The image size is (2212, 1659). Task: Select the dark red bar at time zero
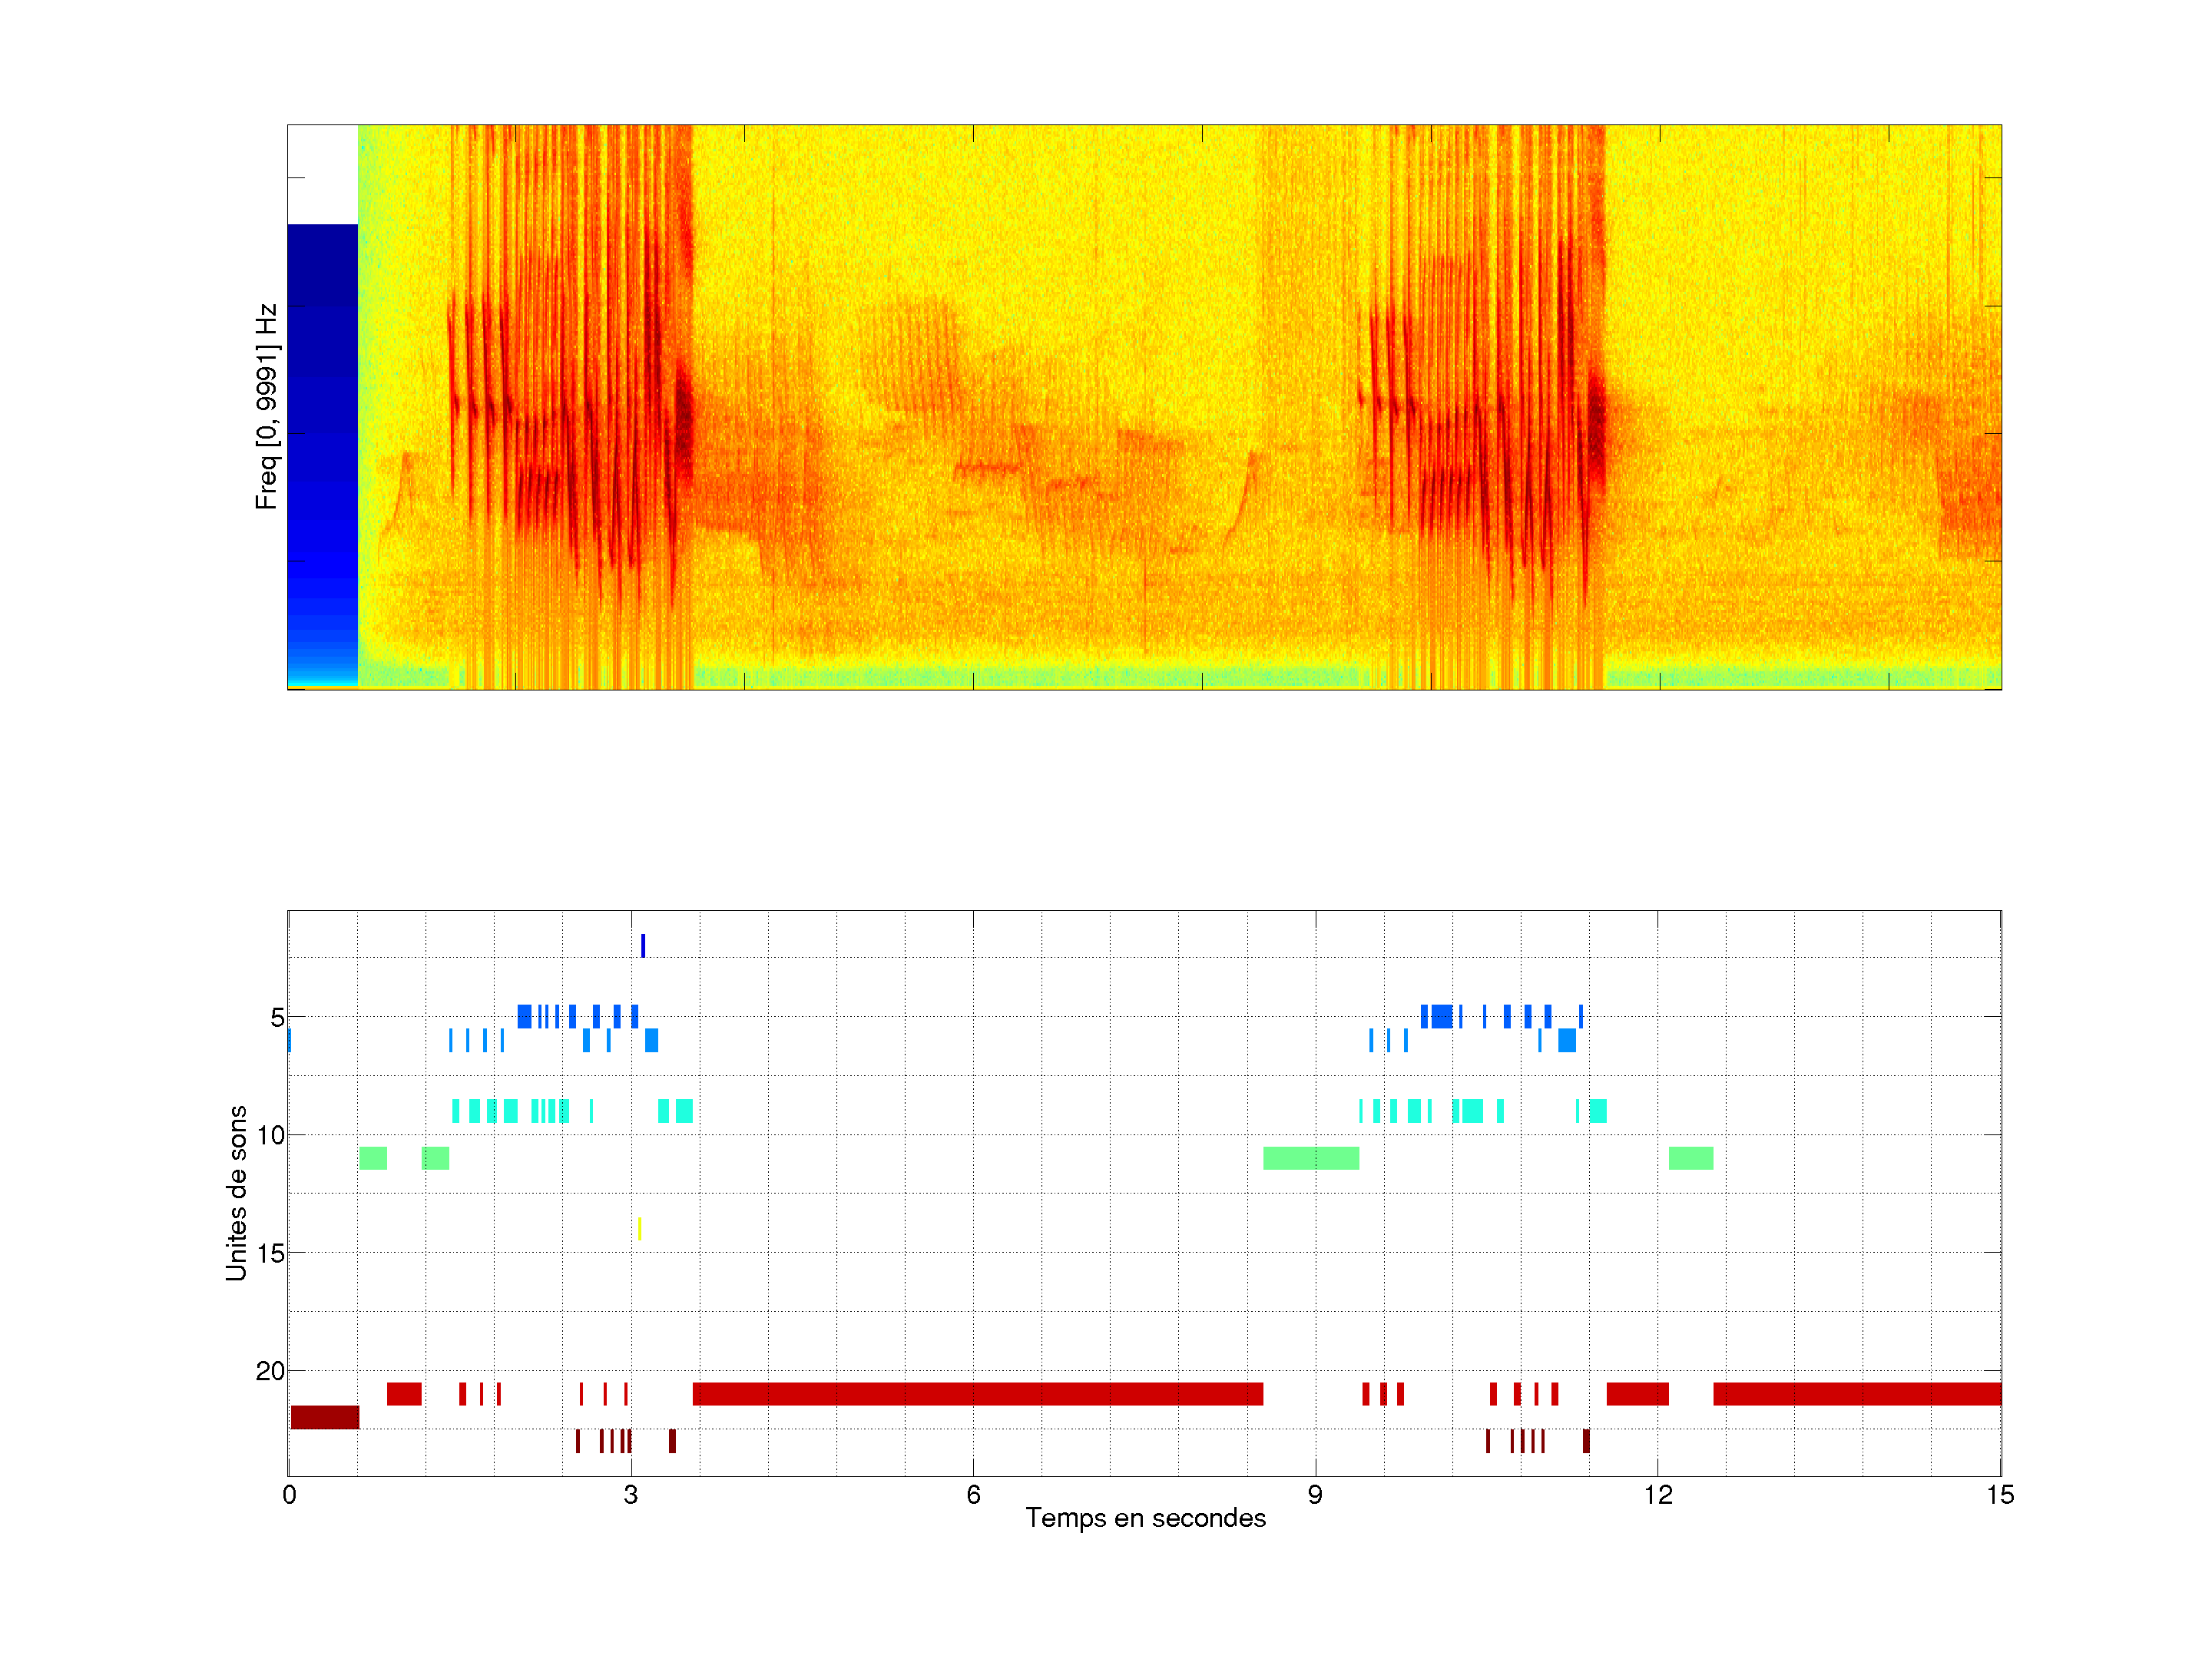point(324,1416)
